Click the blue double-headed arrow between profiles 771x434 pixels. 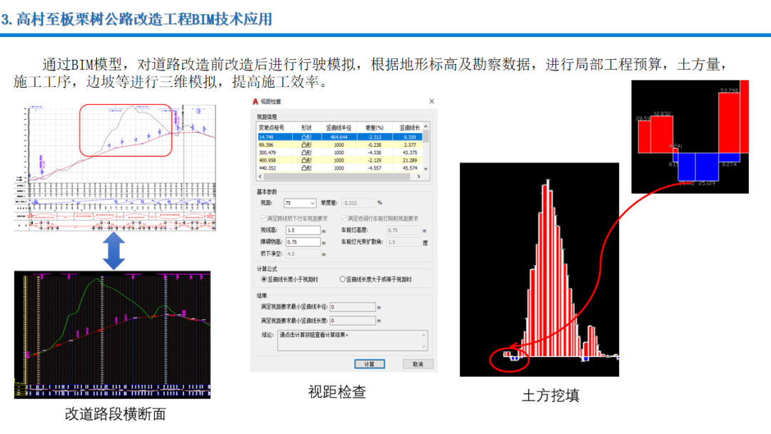(x=114, y=251)
